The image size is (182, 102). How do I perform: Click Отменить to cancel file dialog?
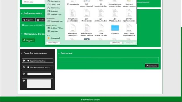coord(116,43)
